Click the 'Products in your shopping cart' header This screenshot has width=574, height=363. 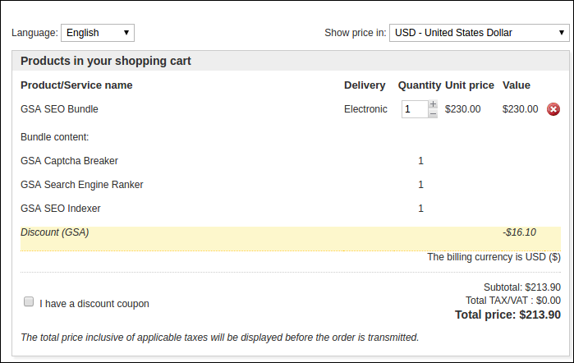[x=106, y=61]
